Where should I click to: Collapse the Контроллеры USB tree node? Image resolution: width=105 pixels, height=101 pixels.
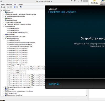pyautogui.click(x=4, y=39)
